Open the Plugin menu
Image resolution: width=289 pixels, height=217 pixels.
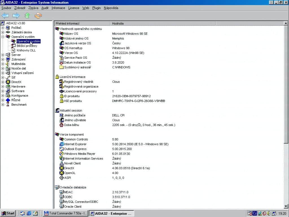(97, 8)
